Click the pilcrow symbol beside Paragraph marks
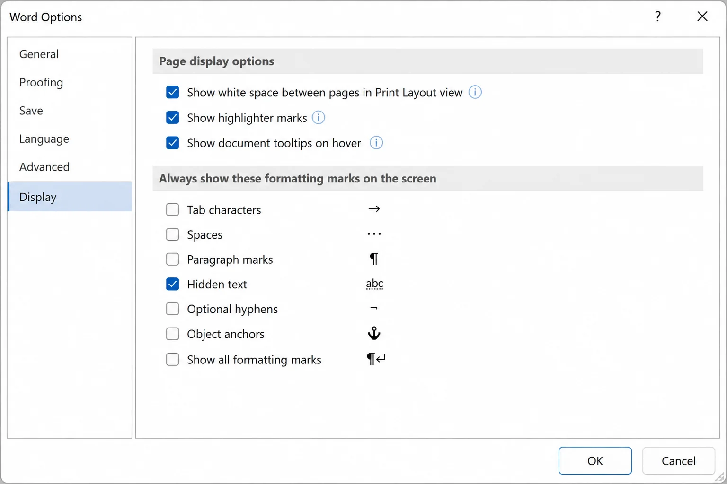Screen dimensions: 727x484 374,259
